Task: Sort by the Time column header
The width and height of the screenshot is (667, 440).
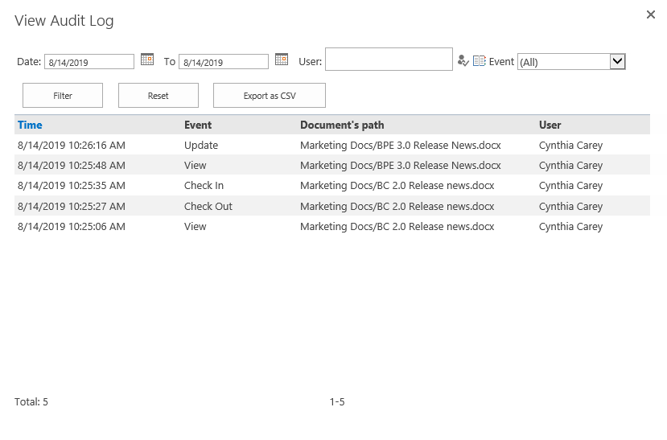Action: pyautogui.click(x=30, y=125)
